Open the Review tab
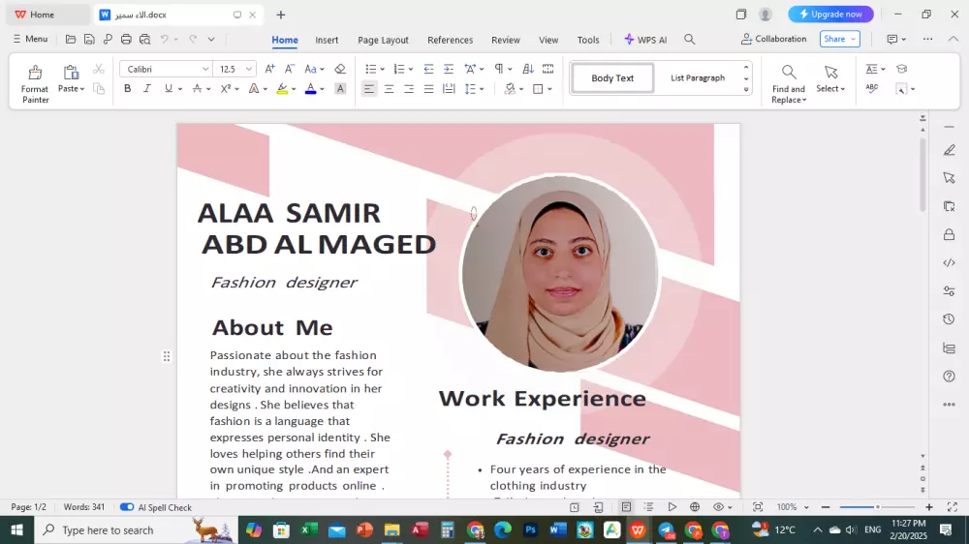Screen dimensions: 969x544 (506, 40)
